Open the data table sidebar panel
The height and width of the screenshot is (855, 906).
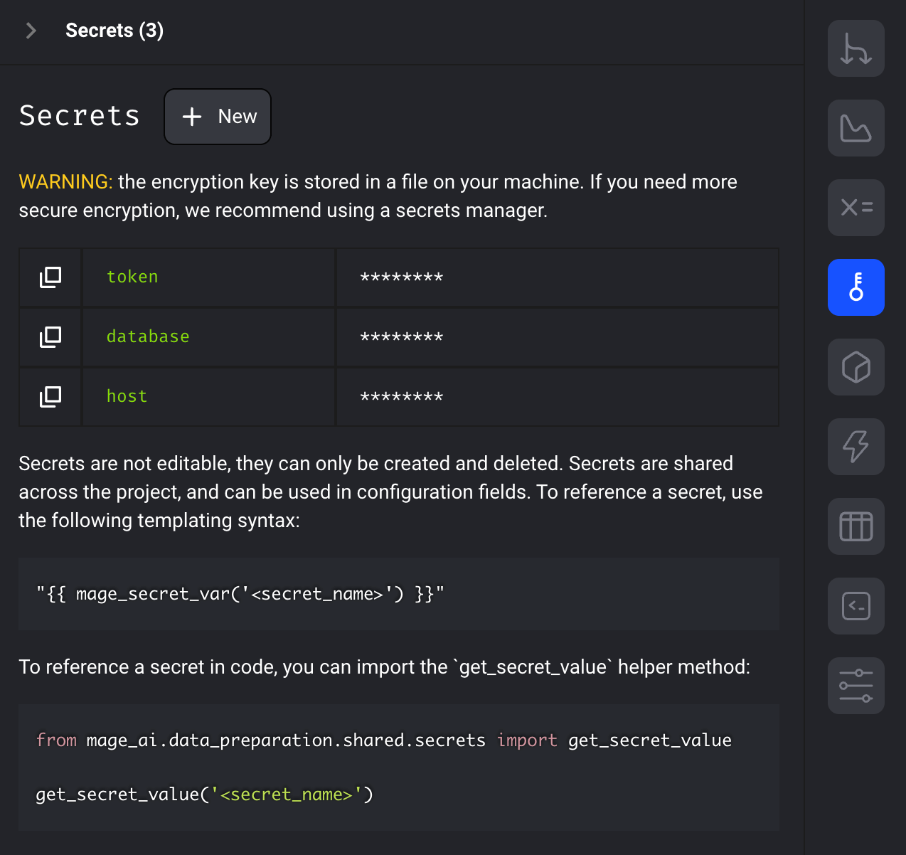click(856, 526)
